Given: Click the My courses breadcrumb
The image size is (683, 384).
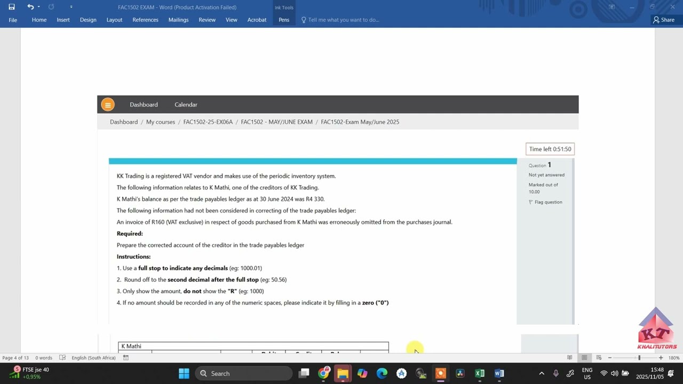Looking at the screenshot, I should tap(161, 122).
